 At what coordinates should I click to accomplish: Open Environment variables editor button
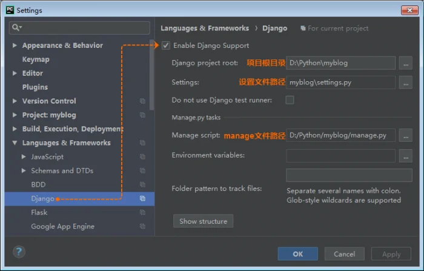pyautogui.click(x=406, y=156)
